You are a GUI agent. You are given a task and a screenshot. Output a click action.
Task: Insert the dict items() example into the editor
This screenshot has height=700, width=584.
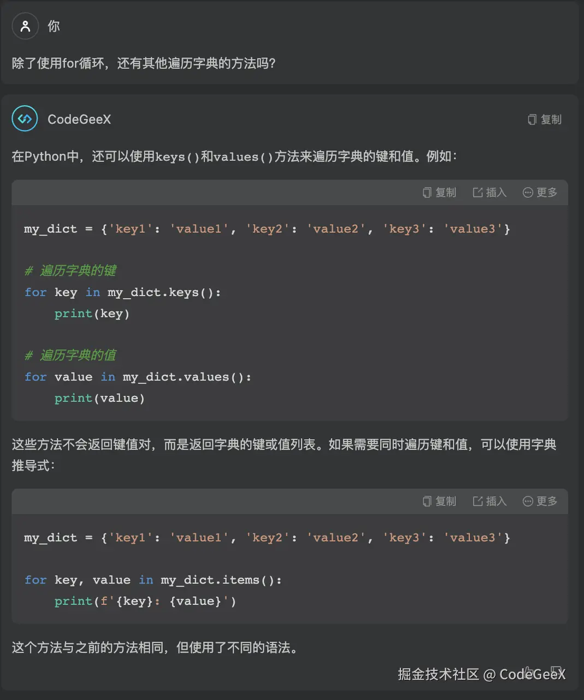coord(488,501)
